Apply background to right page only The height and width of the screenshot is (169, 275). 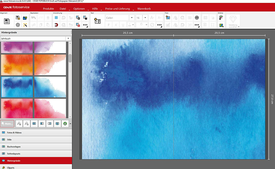click(49, 124)
